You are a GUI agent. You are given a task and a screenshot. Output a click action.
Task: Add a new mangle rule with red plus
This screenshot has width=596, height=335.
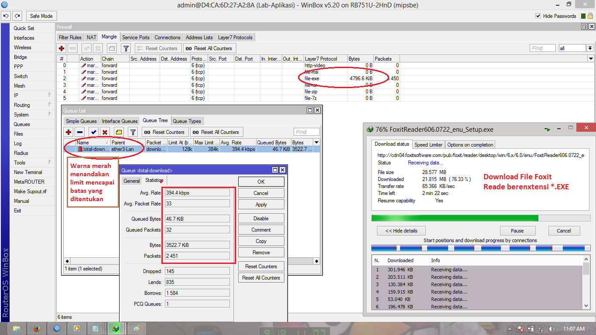[62, 48]
